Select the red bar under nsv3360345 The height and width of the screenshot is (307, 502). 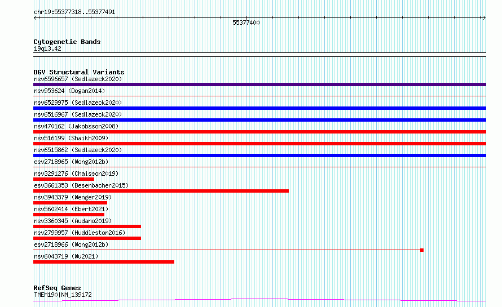[x=87, y=226]
